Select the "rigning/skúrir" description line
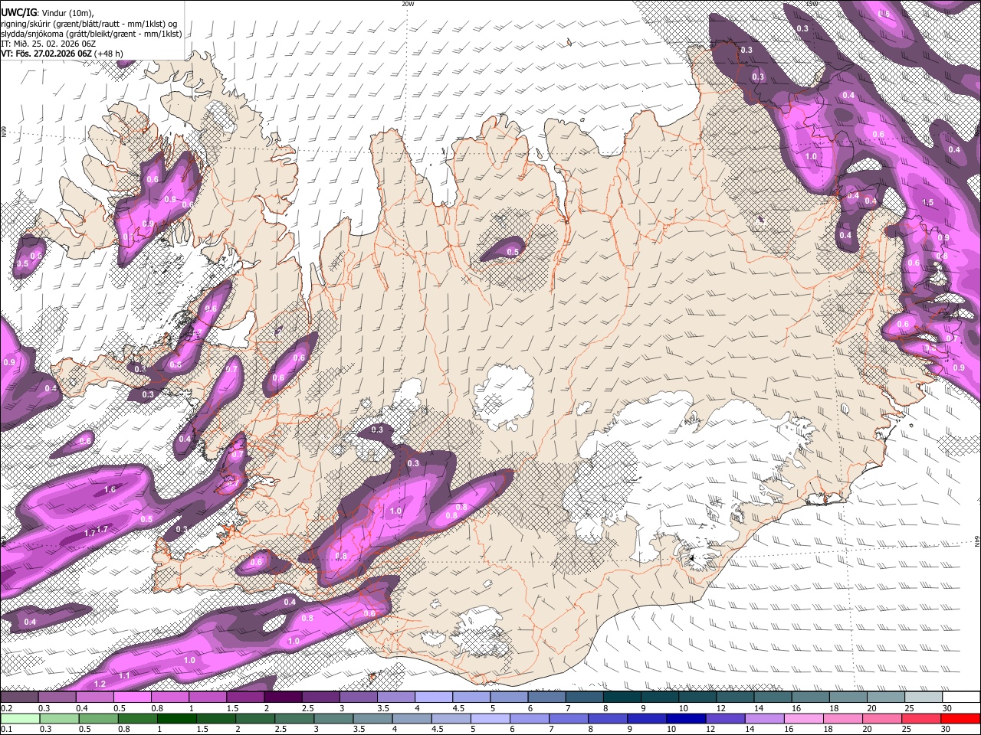 click(90, 23)
